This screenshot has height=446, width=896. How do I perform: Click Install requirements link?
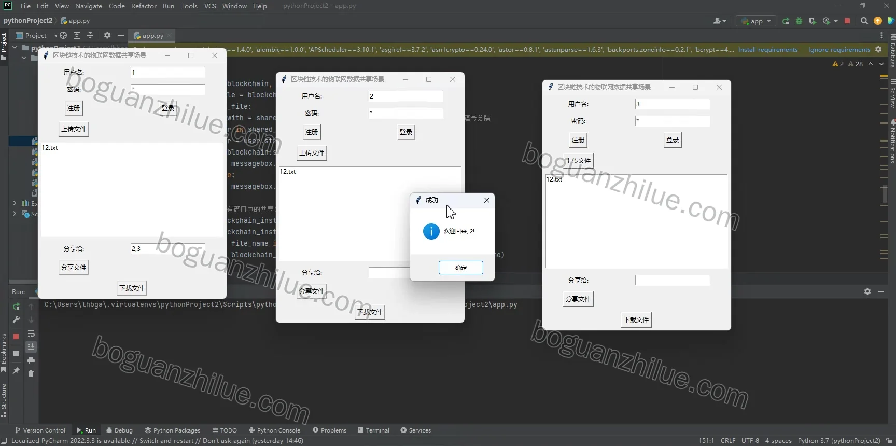pos(768,50)
